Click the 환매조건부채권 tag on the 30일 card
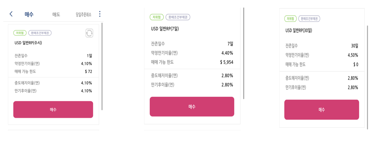This screenshot has width=384, height=142. pyautogui.click(x=310, y=18)
